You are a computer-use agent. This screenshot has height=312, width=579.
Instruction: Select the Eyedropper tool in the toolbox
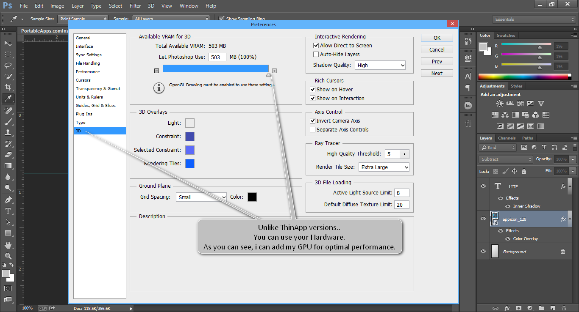pyautogui.click(x=8, y=99)
